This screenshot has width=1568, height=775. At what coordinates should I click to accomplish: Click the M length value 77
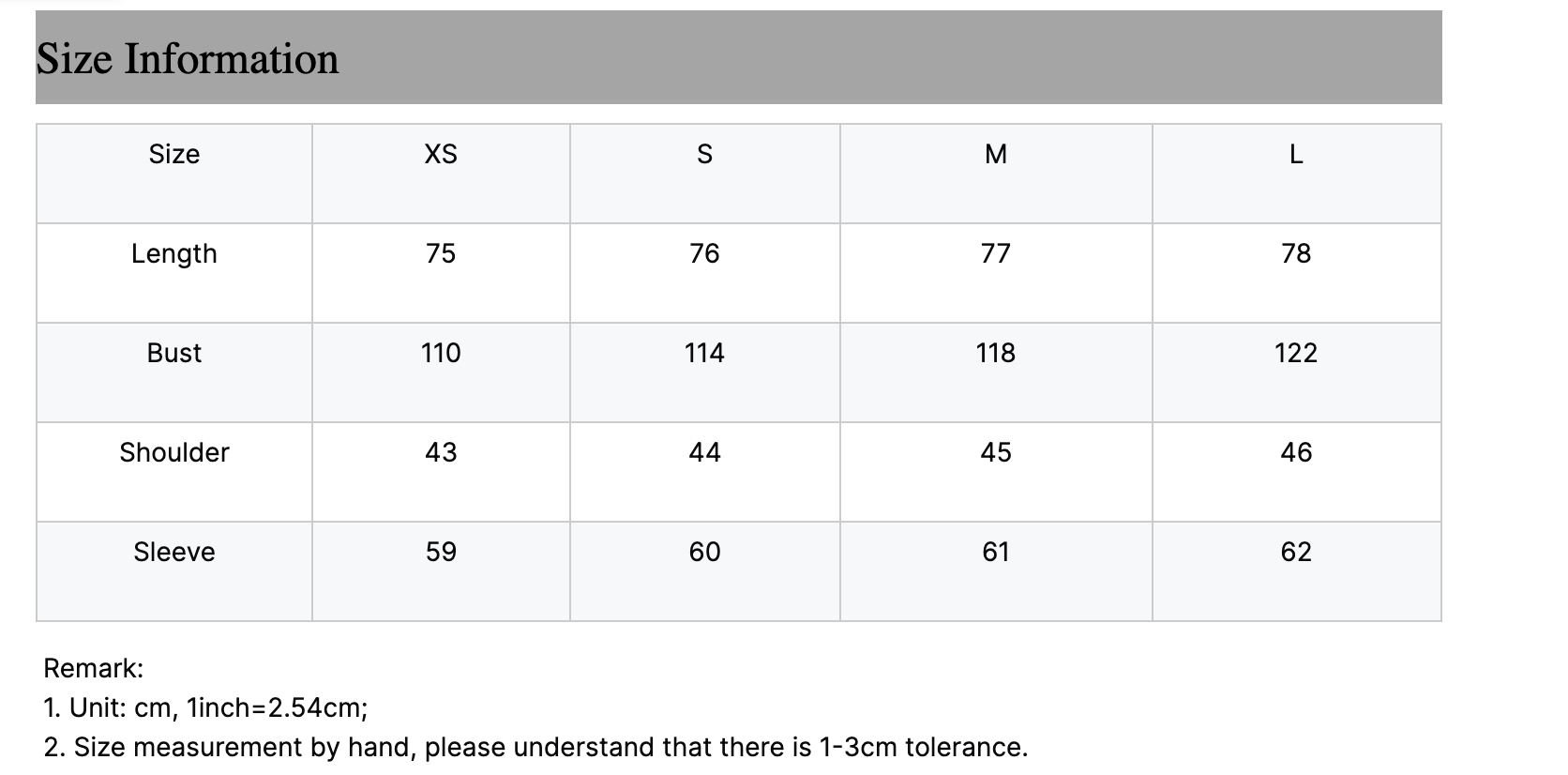click(996, 253)
